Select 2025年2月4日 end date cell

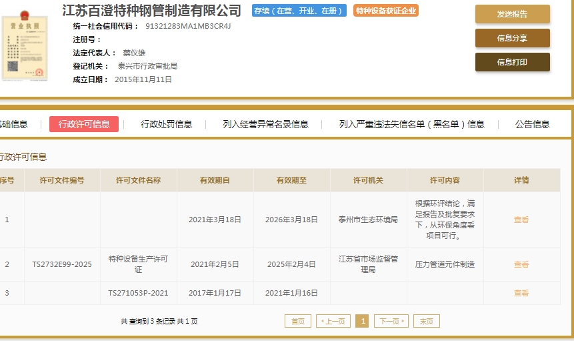292,264
